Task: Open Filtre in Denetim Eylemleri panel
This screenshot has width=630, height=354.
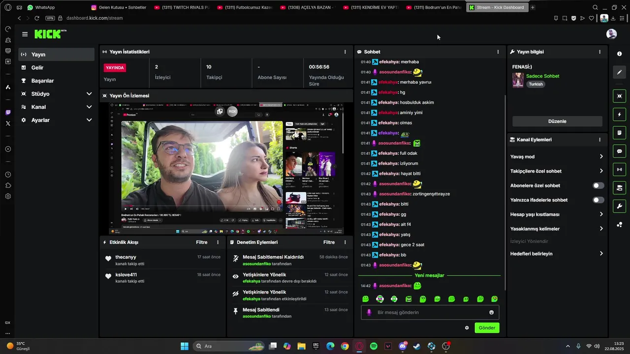Action: pyautogui.click(x=329, y=242)
